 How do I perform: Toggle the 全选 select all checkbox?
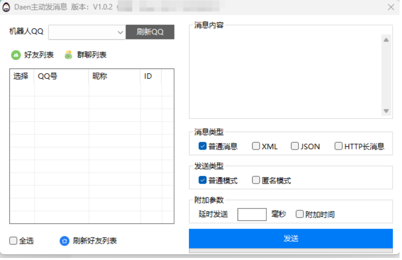point(13,241)
